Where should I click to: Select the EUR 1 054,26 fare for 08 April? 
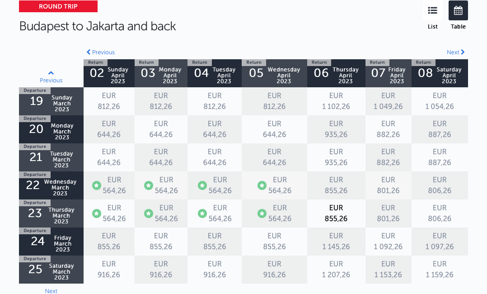click(x=440, y=101)
